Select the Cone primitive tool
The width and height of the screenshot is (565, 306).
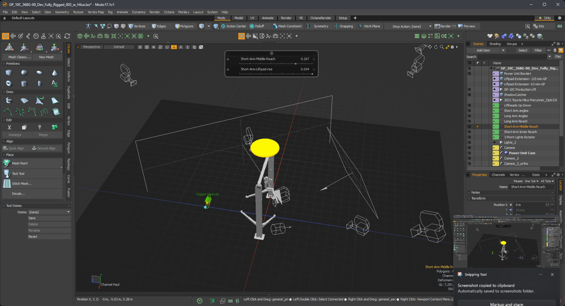pyautogui.click(x=54, y=72)
